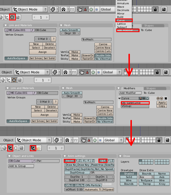Viewport: 171px width, 195px height.
Task: Copy the Curve modifier
Action: coord(162,106)
